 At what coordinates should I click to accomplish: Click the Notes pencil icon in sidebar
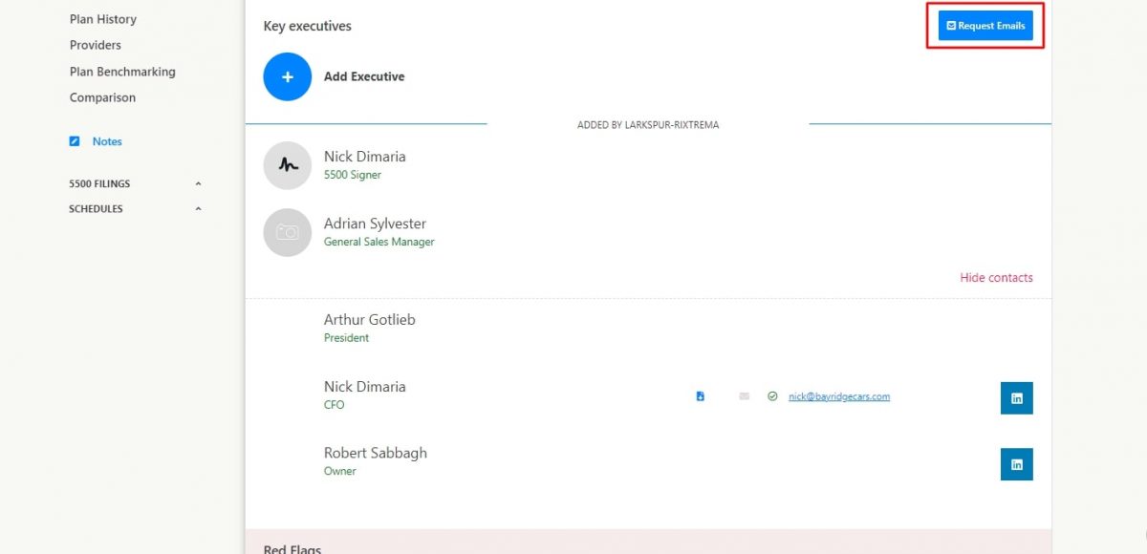[x=75, y=141]
